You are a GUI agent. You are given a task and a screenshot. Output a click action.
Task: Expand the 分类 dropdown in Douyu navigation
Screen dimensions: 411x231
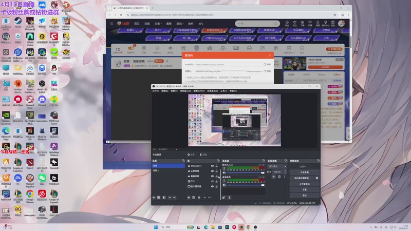click(158, 24)
